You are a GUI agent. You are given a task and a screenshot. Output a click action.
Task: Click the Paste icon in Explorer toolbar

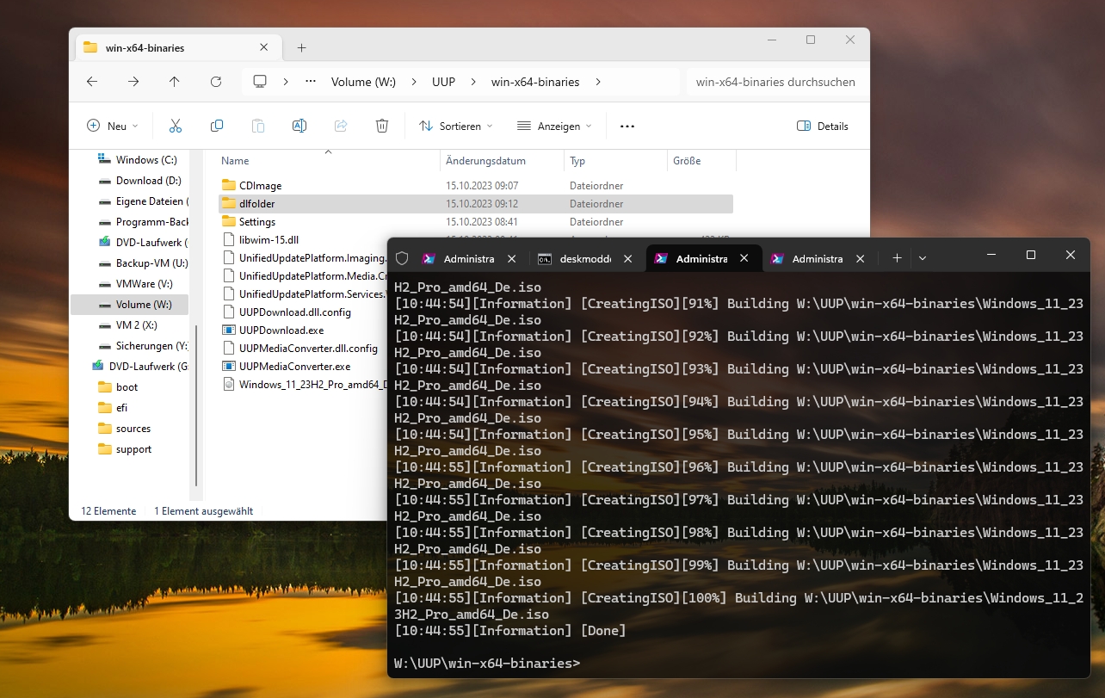coord(258,126)
